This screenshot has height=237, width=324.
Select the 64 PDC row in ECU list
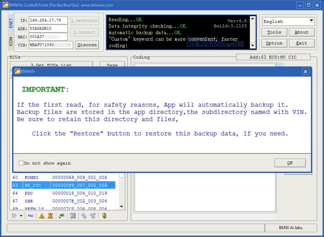63,193
